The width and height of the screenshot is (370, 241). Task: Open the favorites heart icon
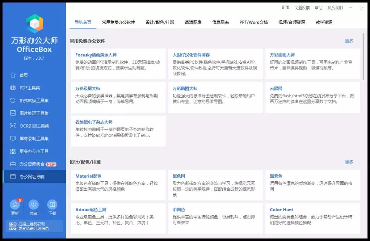tap(34, 205)
